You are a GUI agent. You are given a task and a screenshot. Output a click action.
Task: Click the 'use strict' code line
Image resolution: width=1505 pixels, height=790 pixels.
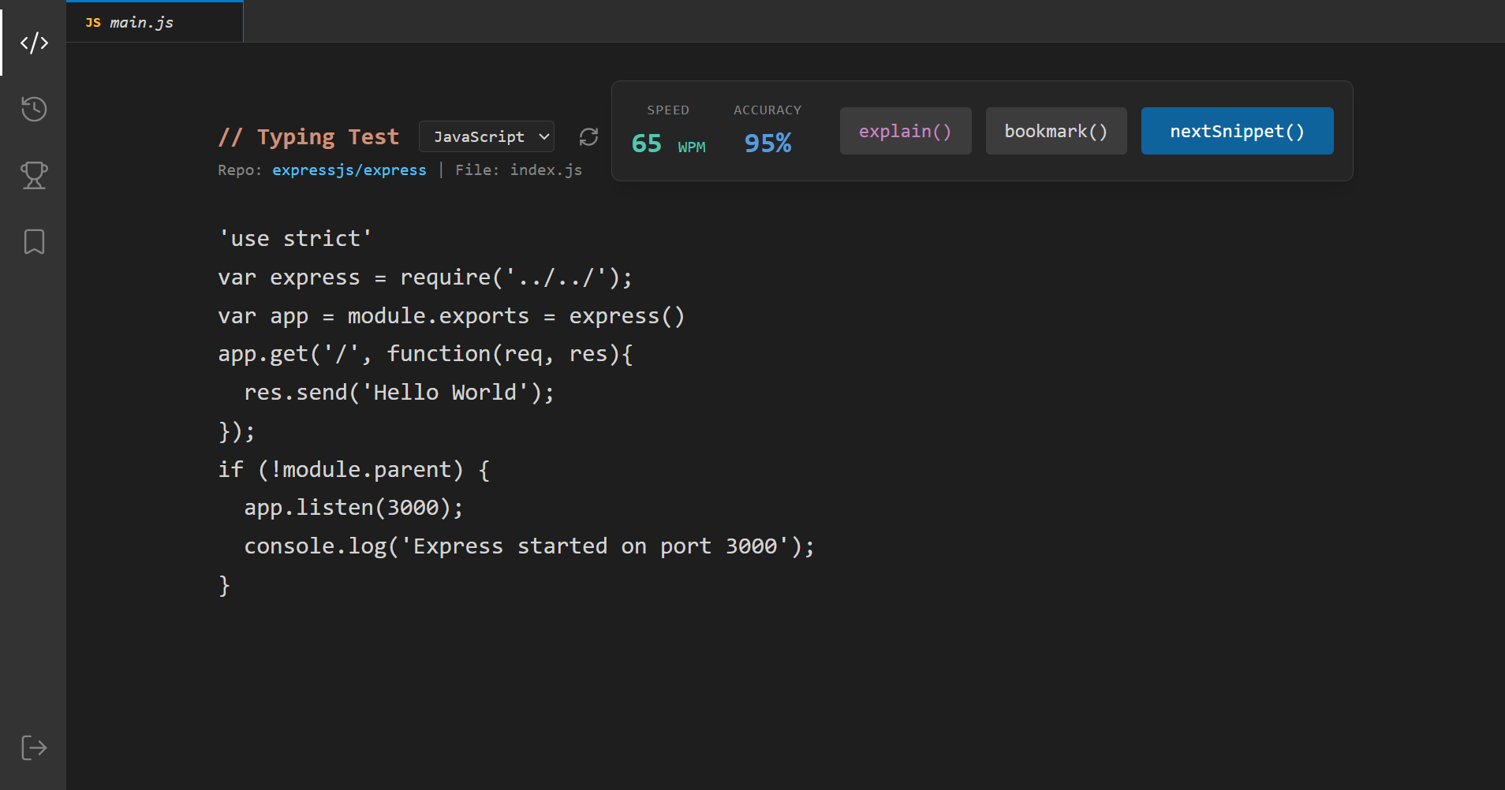pos(295,238)
